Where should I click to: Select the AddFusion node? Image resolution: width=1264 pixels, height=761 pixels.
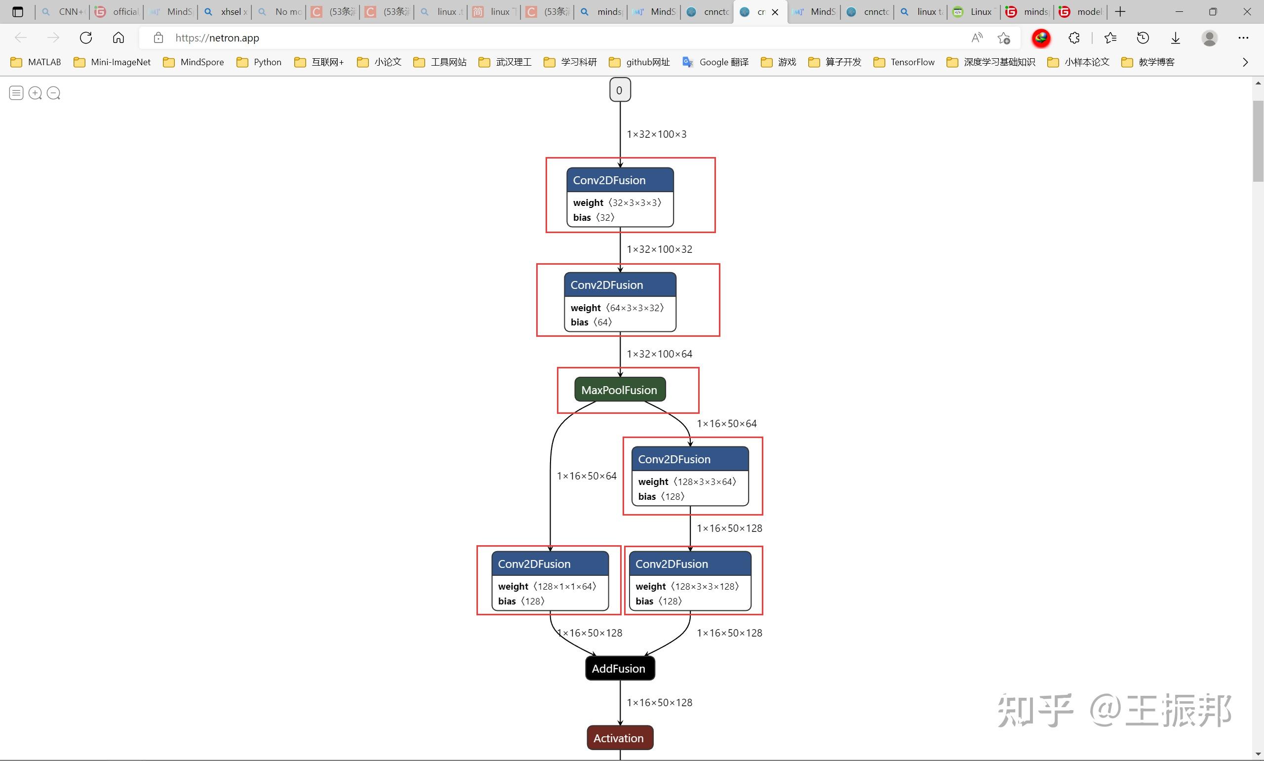point(619,669)
